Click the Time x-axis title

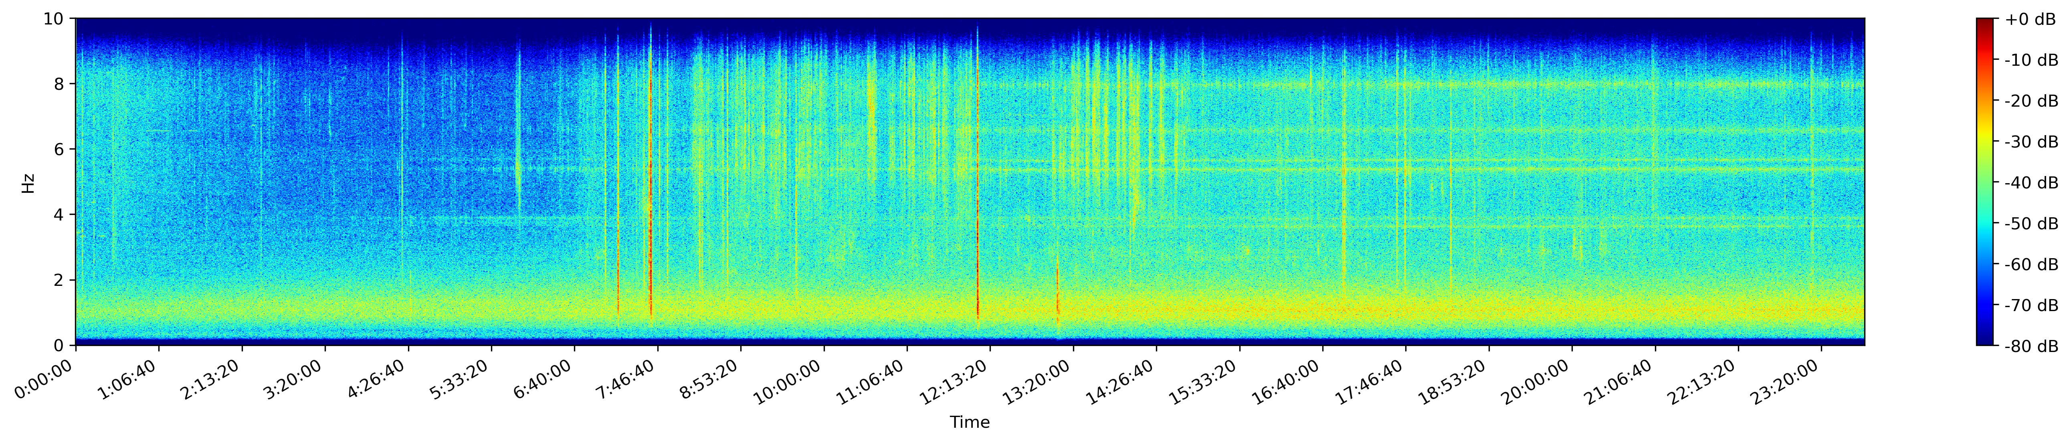coord(970,422)
